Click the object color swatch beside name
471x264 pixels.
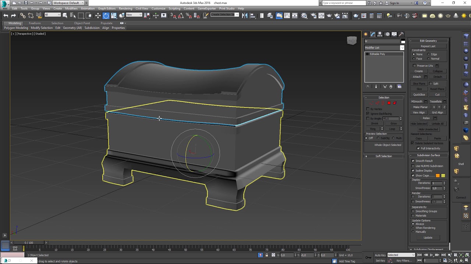click(403, 41)
